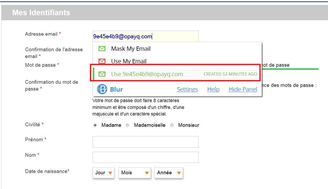The width and height of the screenshot is (328, 189).
Task: Click the green envelope icon beside Mask My Email
Action: [102, 49]
